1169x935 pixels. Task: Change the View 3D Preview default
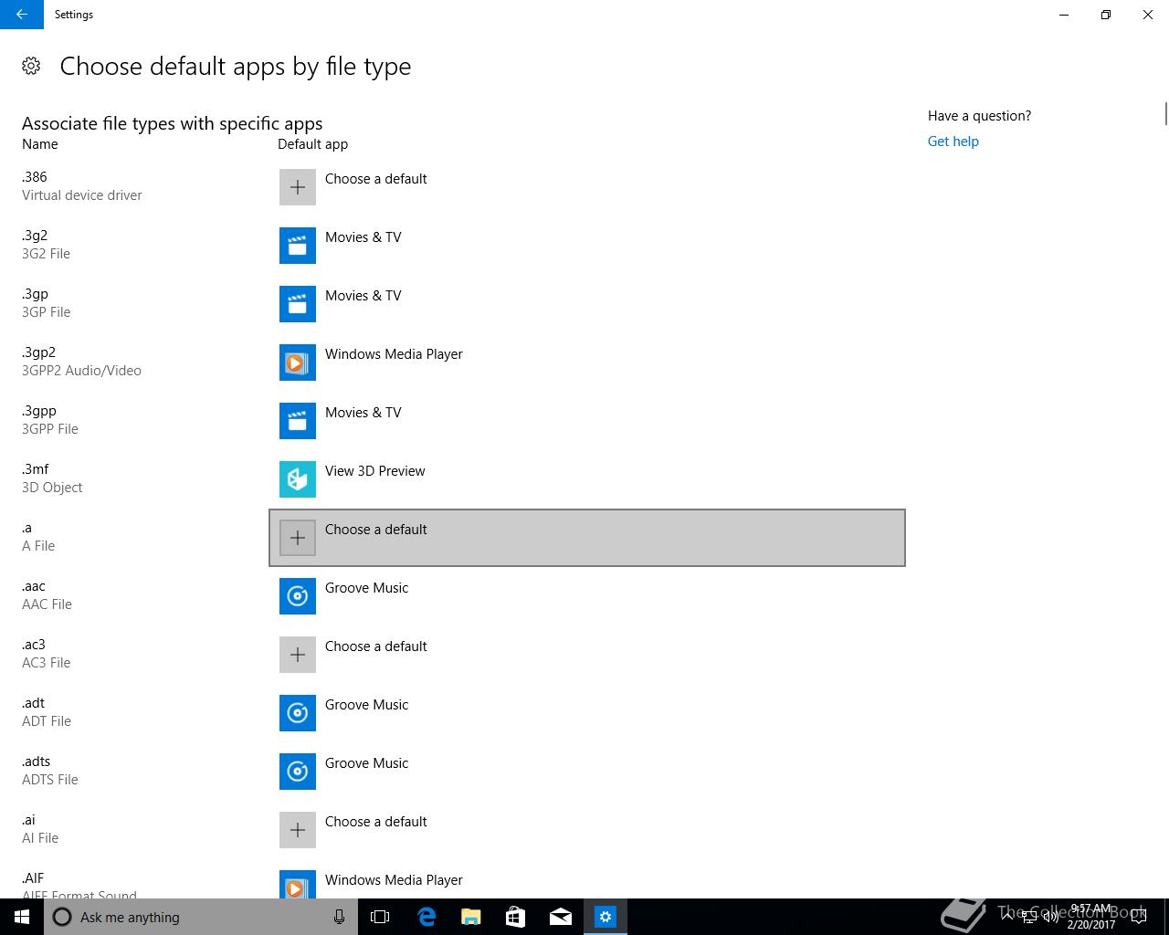coord(587,479)
